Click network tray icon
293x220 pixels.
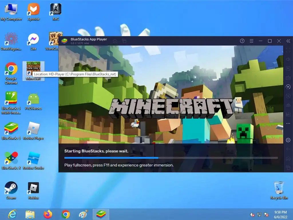click(259, 215)
